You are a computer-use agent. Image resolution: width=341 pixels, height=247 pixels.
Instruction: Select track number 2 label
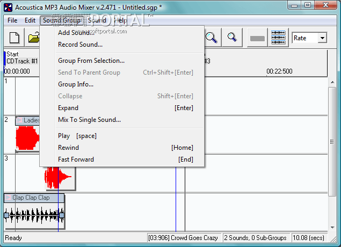6,120
